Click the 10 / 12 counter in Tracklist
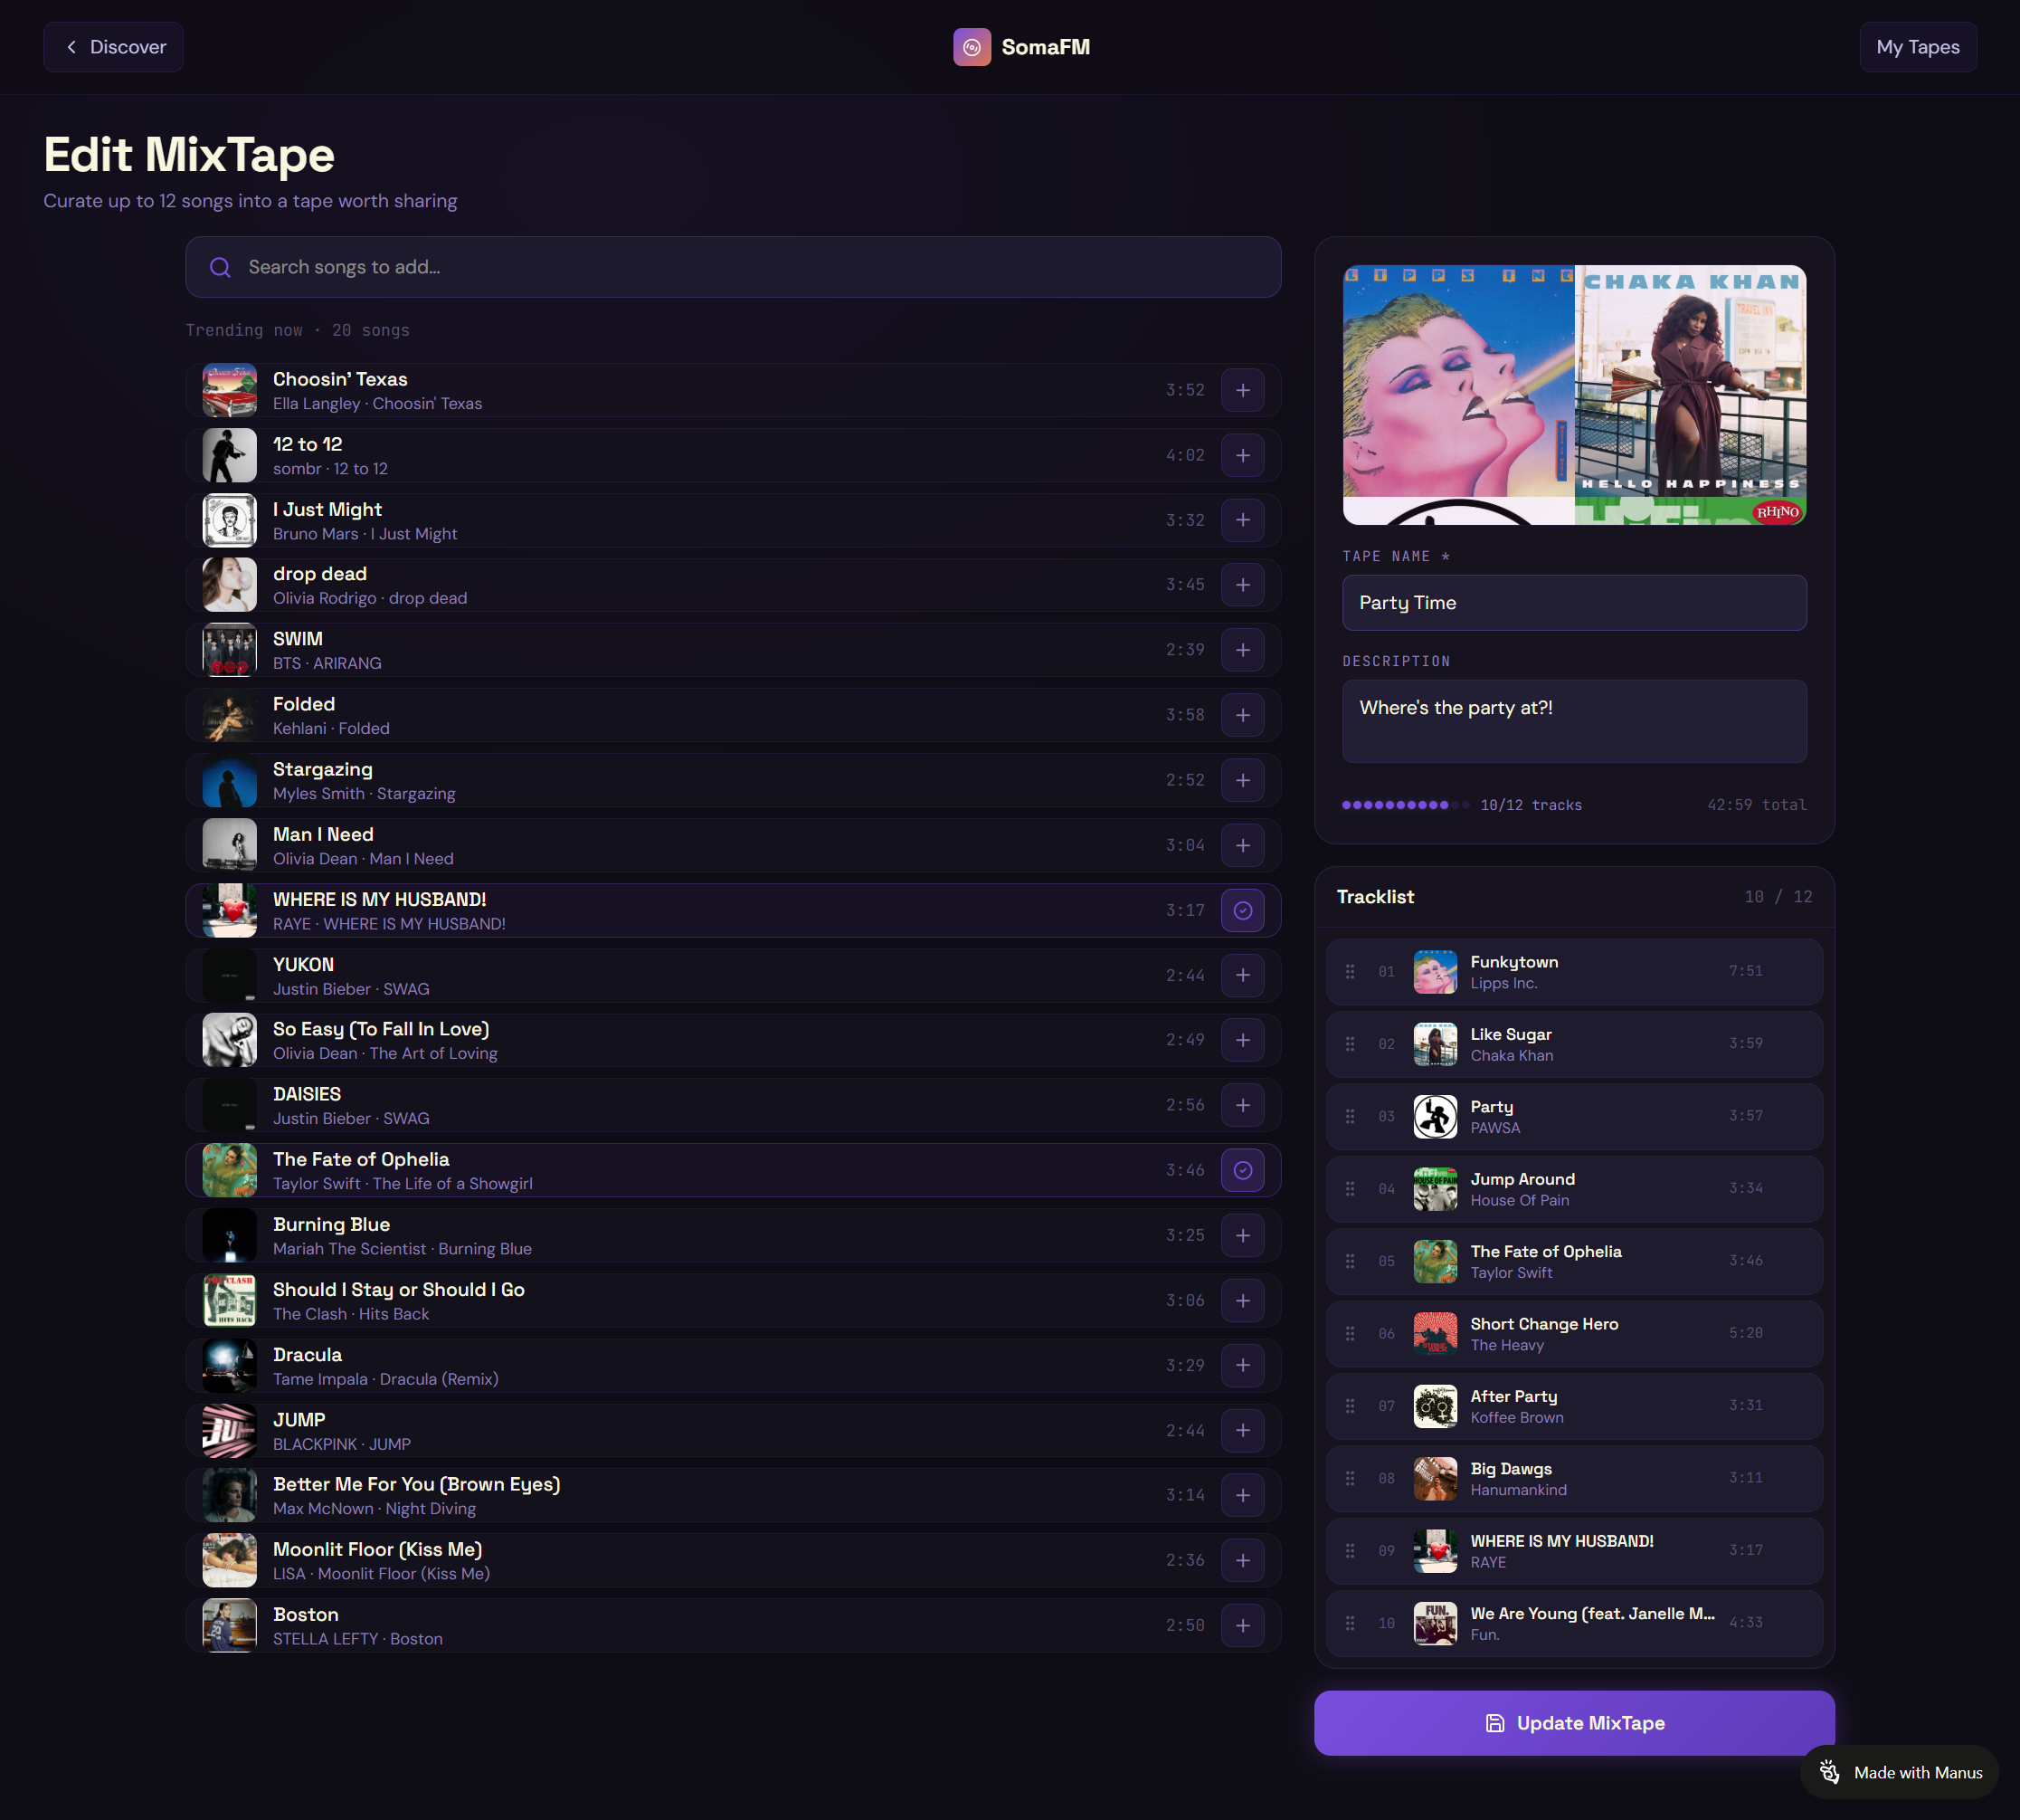This screenshot has width=2020, height=1820. 1778,897
